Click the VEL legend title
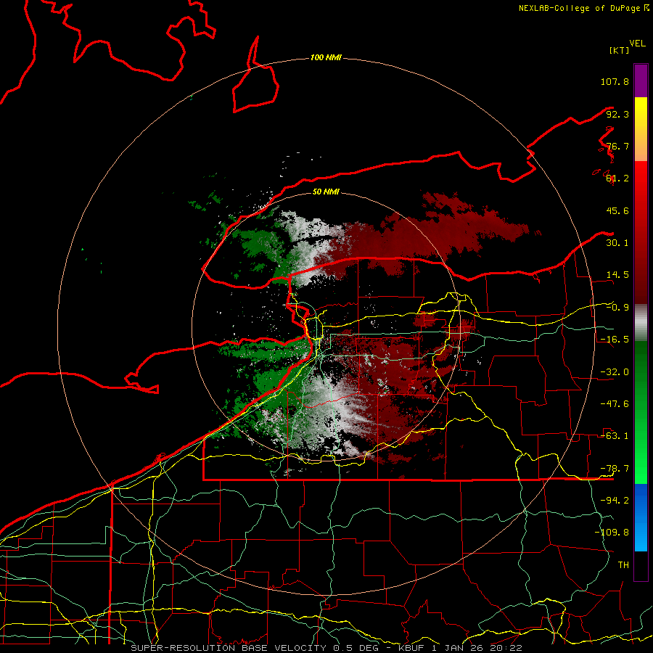Image resolution: width=653 pixels, height=653 pixels. tap(637, 44)
